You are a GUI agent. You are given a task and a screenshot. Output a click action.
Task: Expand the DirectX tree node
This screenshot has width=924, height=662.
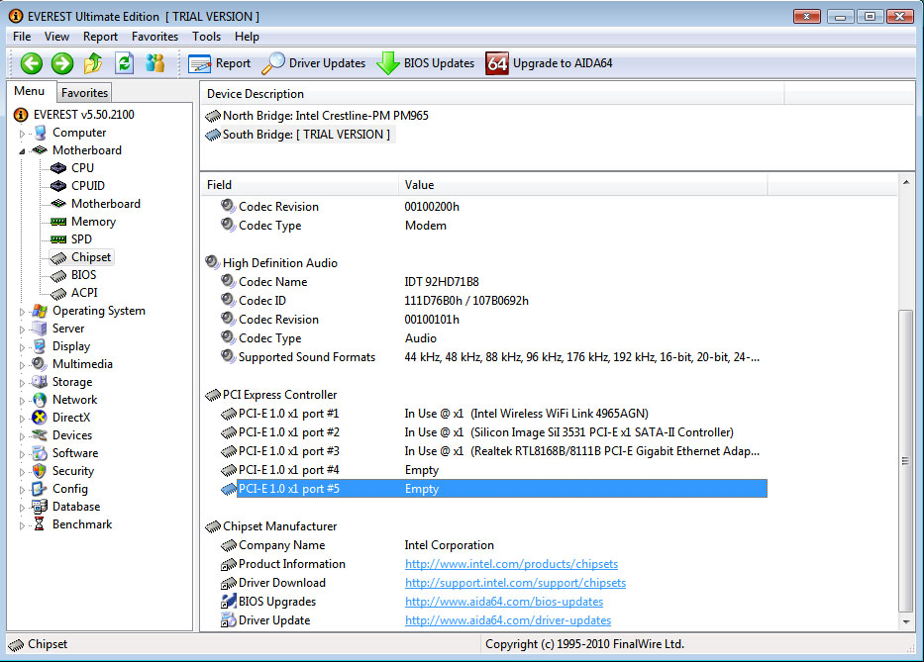[x=23, y=419]
